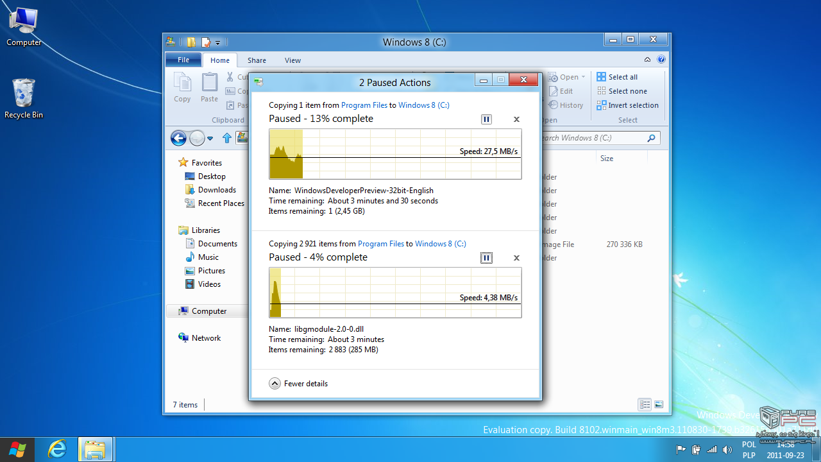This screenshot has width=821, height=462.
Task: Open Windows 8 (C:) link in first copy job
Action: pyautogui.click(x=424, y=105)
